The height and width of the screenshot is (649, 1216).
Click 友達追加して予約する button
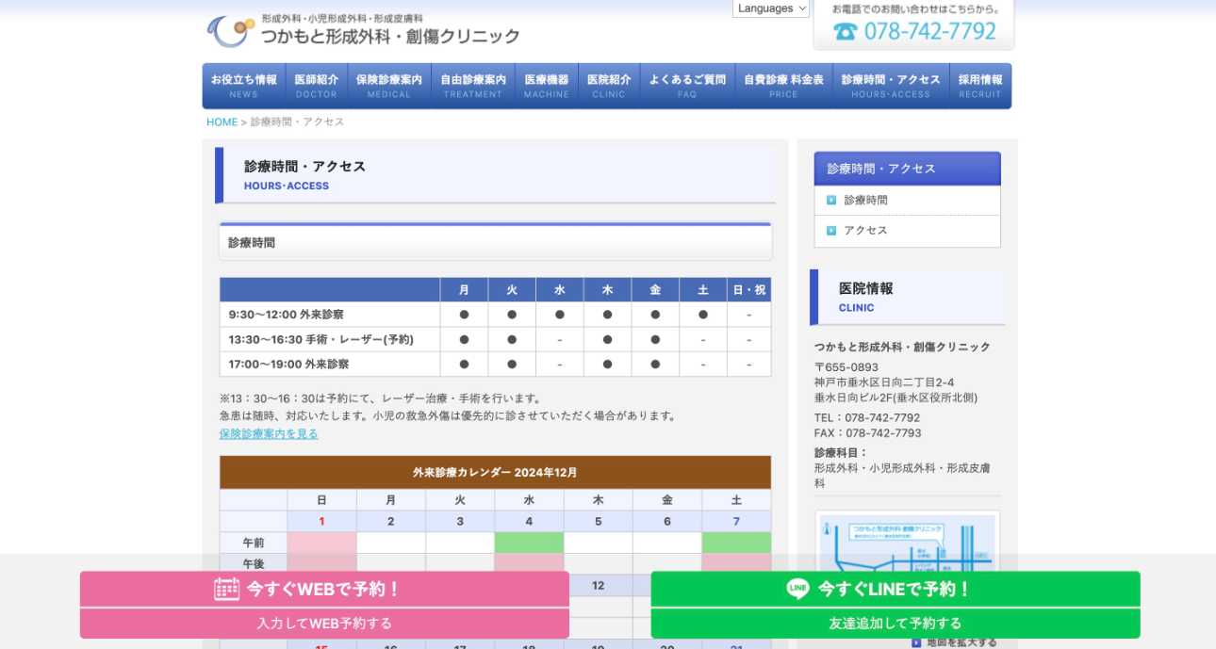[896, 624]
